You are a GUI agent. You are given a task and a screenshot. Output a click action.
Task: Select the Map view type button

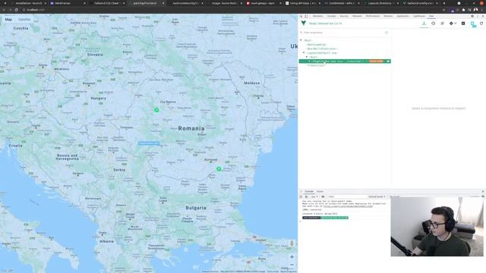coord(8,20)
